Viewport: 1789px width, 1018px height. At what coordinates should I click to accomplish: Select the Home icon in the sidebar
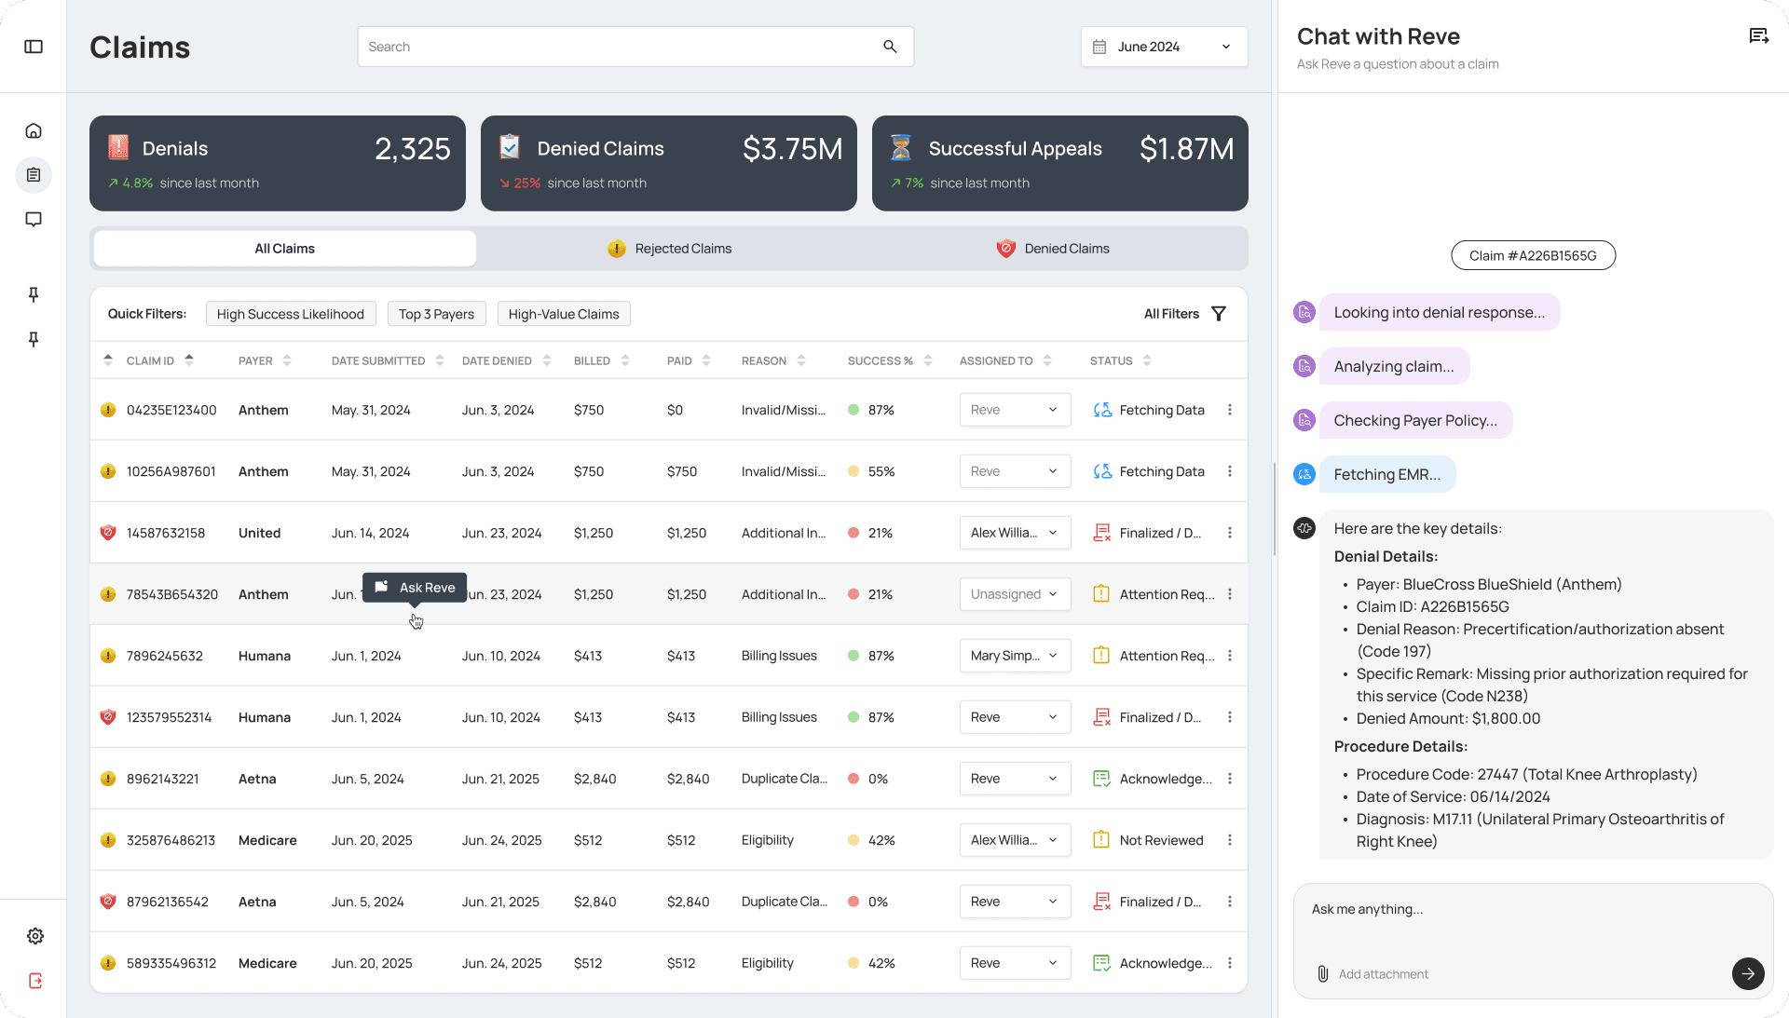pyautogui.click(x=34, y=130)
